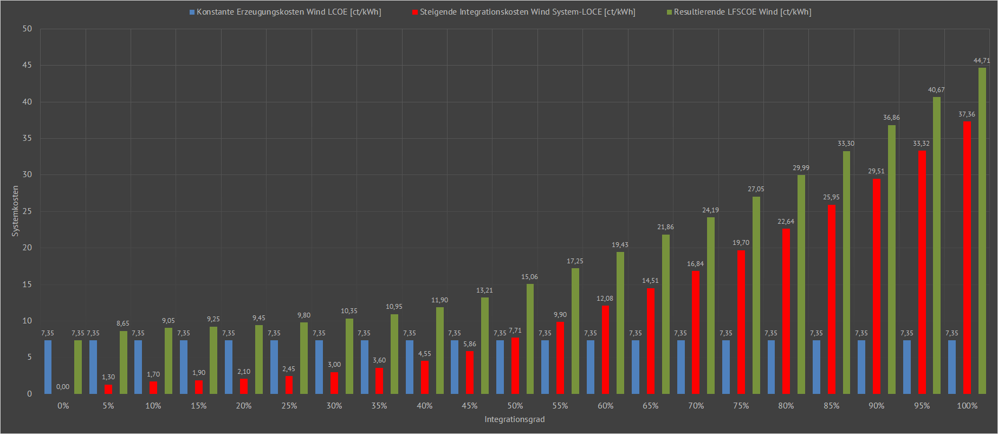Click the data label 40,67
Image resolution: width=998 pixels, height=434 pixels.
pos(936,90)
